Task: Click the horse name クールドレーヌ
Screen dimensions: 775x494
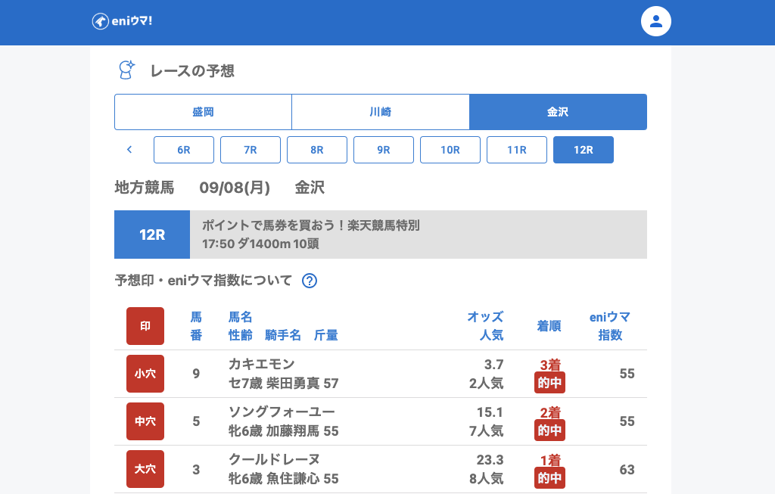Action: coord(274,460)
